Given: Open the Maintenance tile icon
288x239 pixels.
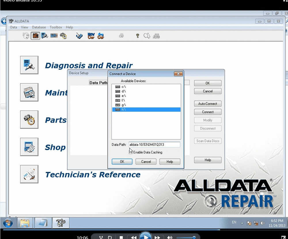Looking at the screenshot, I should point(29,92).
